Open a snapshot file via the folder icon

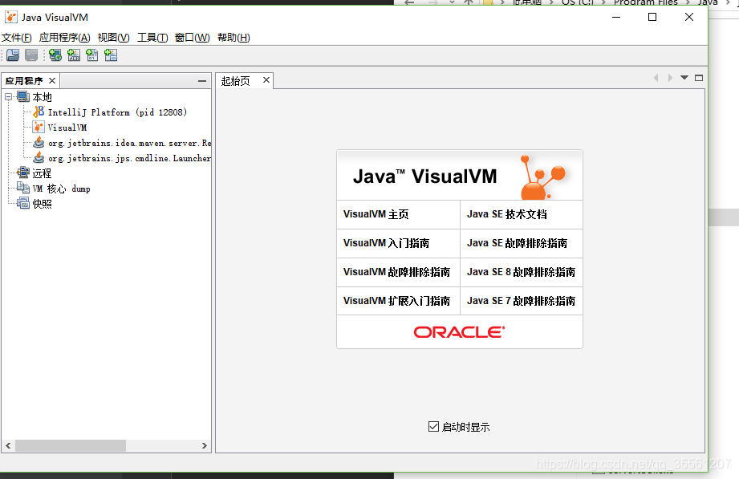pyautogui.click(x=12, y=55)
